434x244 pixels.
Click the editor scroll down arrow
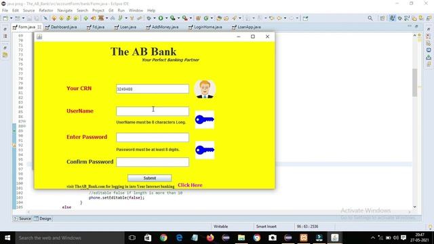point(414,207)
